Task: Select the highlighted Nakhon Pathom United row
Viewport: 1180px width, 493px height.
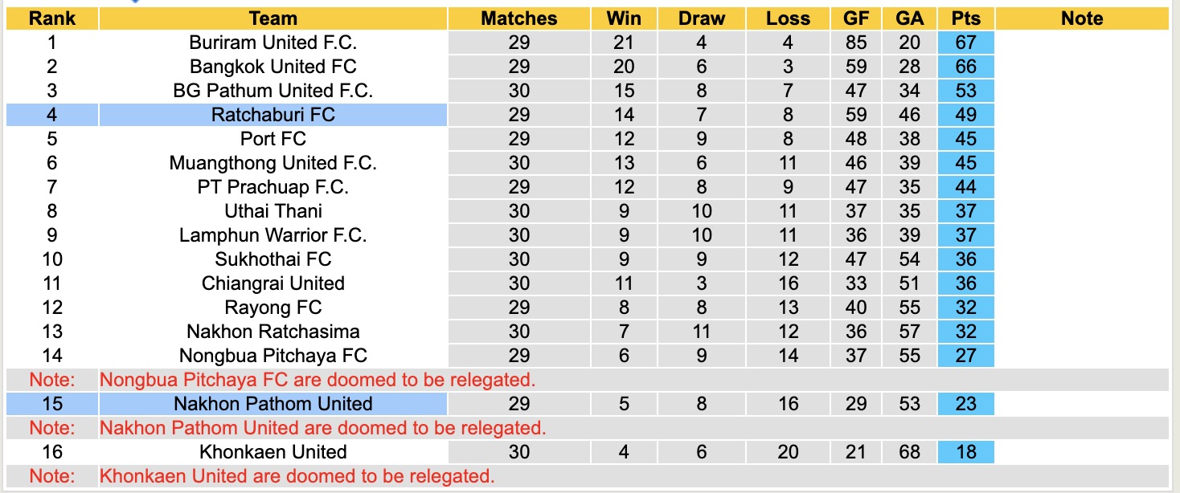Action: click(272, 404)
